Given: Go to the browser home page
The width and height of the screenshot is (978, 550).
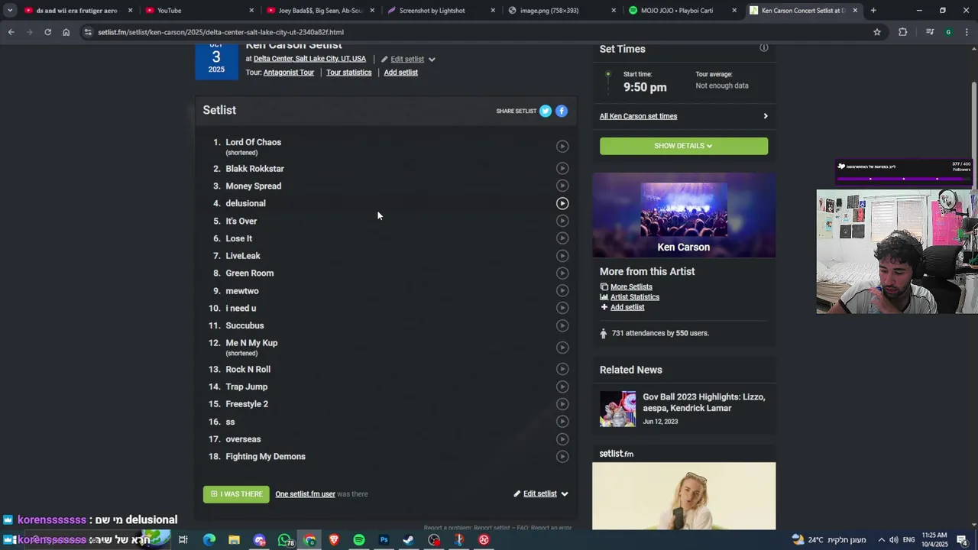Looking at the screenshot, I should (66, 32).
